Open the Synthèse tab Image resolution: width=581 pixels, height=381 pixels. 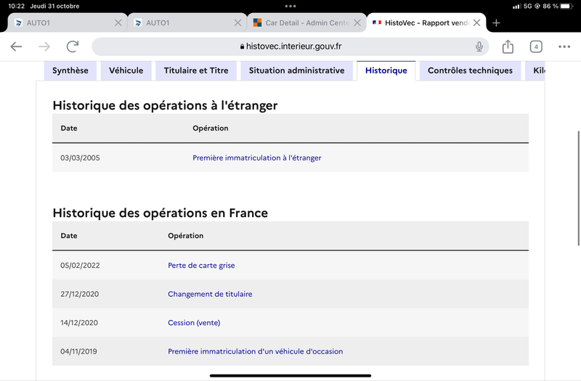70,70
